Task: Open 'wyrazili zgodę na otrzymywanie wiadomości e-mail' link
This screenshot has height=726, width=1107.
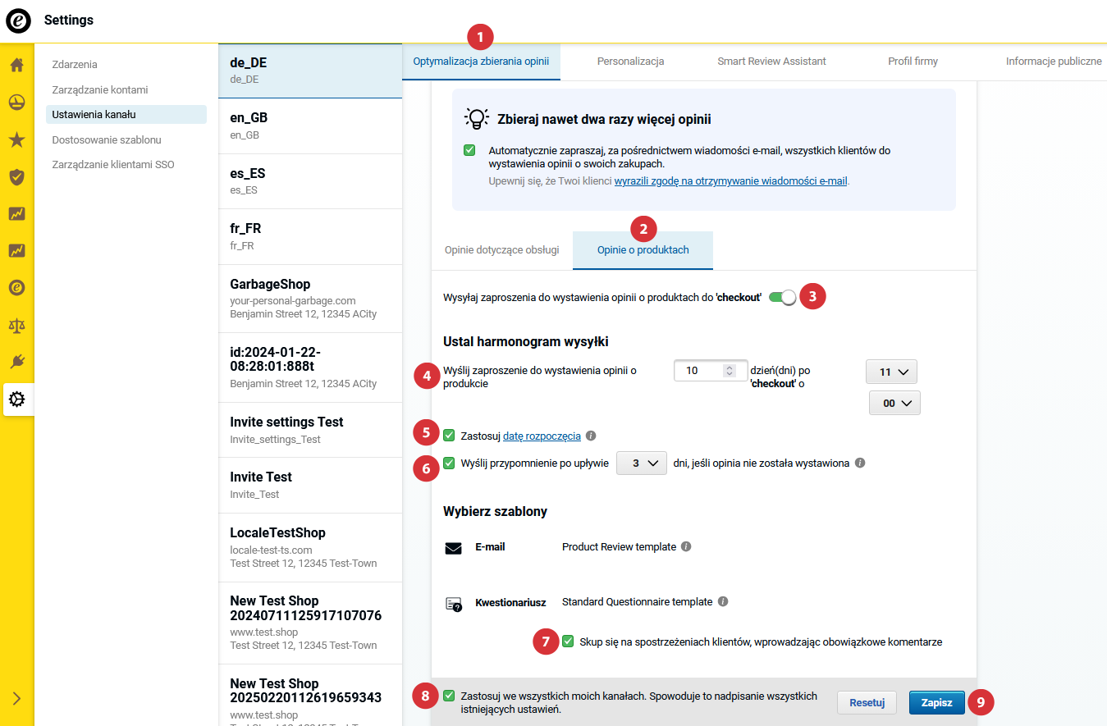Action: [x=730, y=181]
